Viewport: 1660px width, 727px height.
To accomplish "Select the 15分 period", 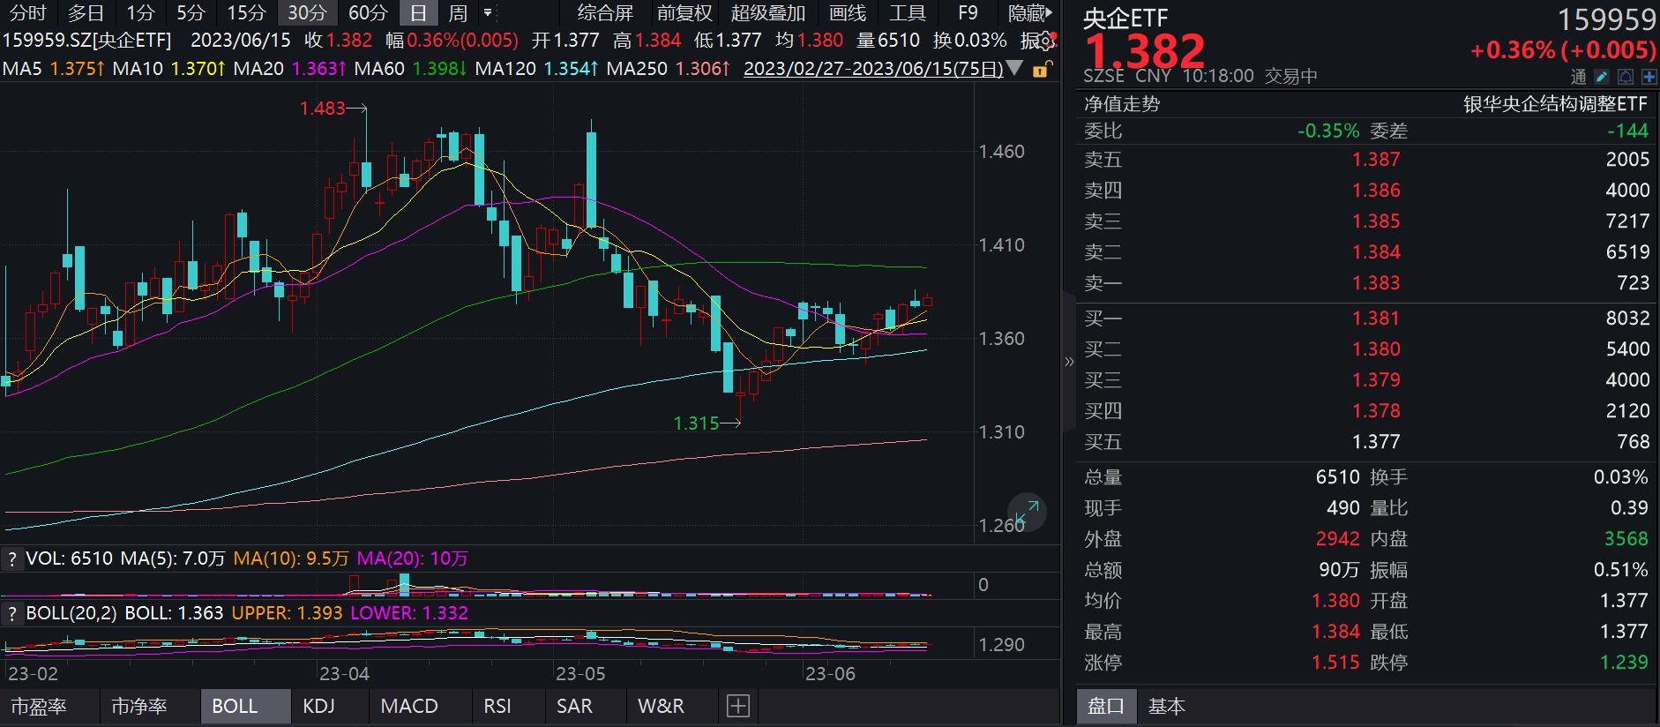I will click(x=246, y=13).
